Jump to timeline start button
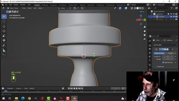 tap(69, 88)
